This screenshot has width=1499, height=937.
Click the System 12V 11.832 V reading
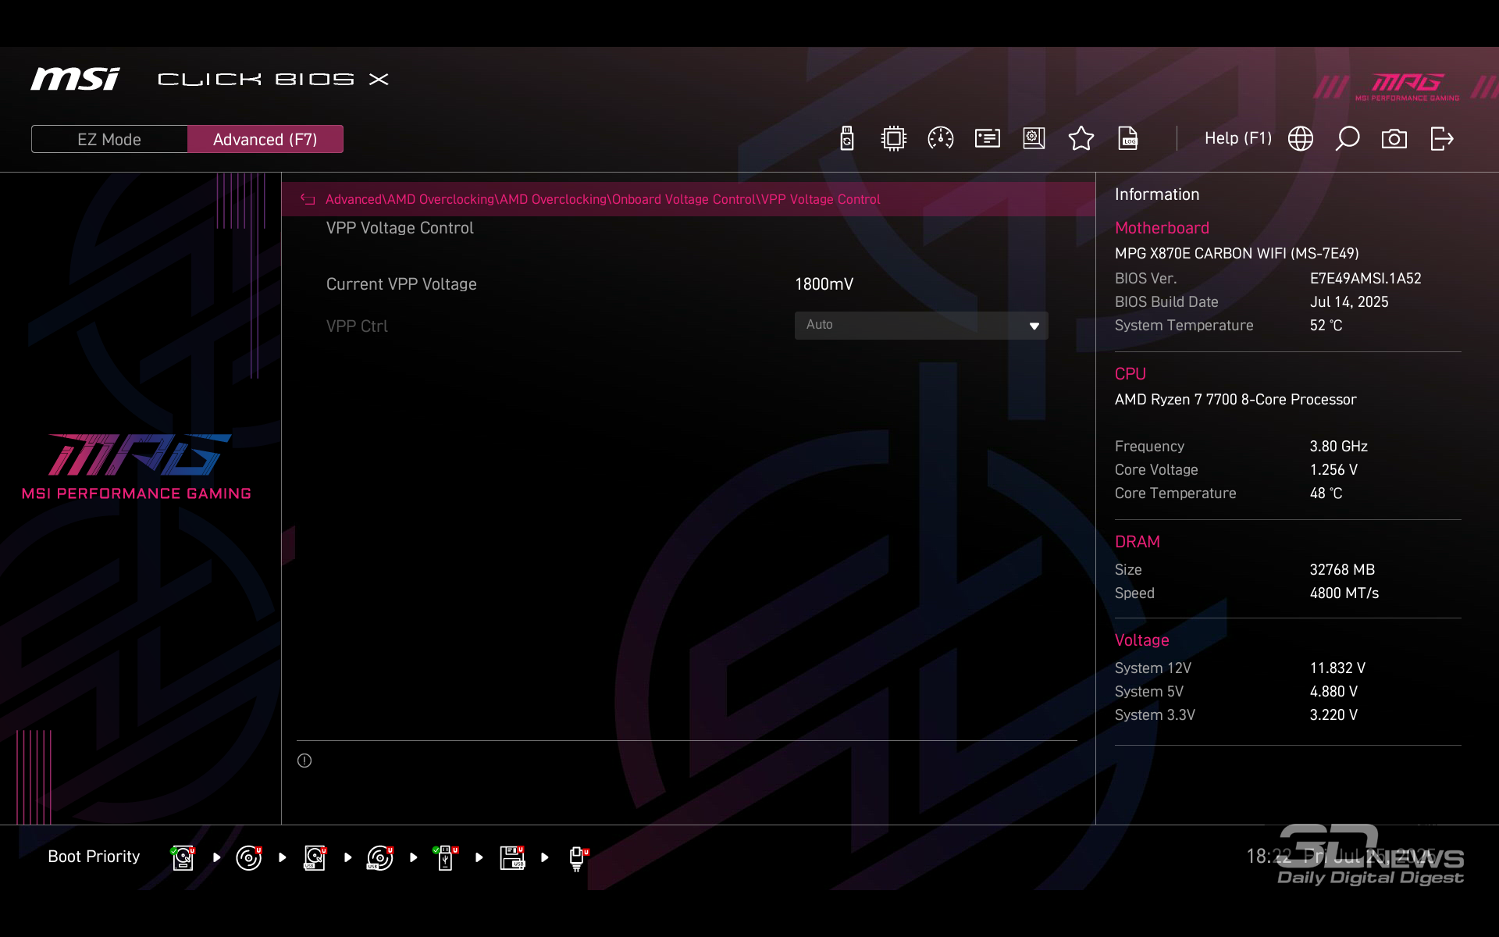[1337, 668]
